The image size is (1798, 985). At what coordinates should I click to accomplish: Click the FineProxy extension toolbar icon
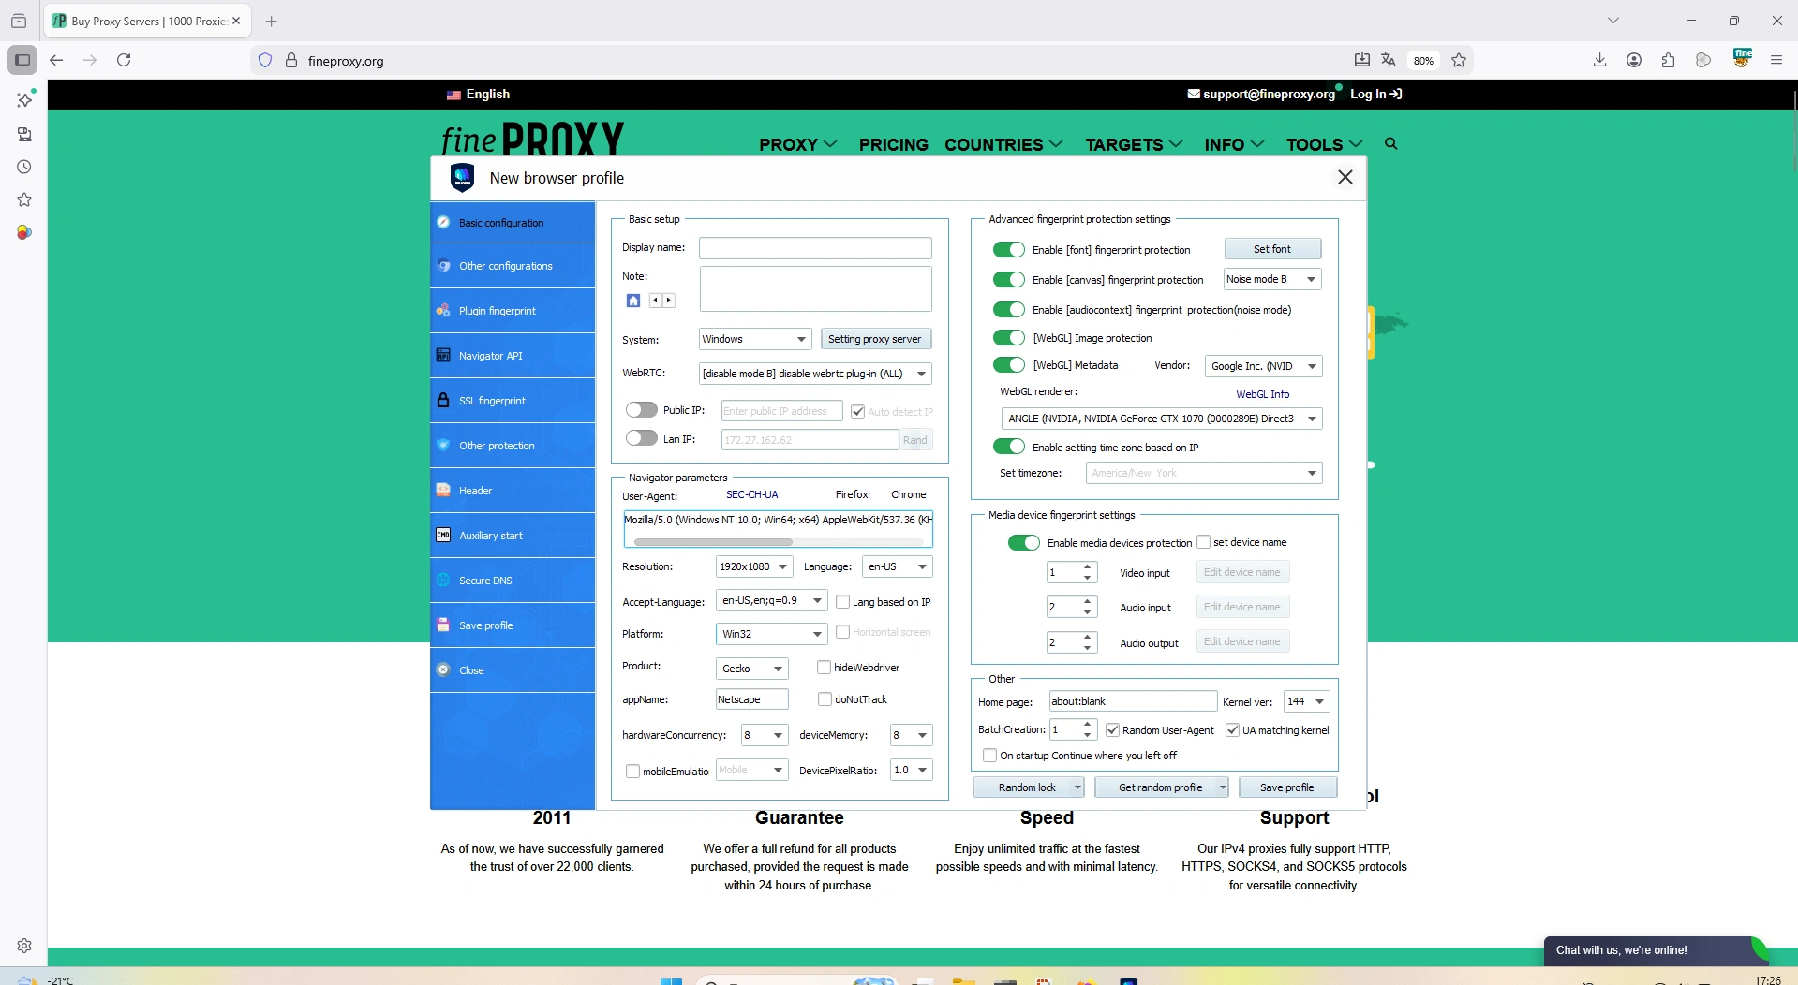1743,58
